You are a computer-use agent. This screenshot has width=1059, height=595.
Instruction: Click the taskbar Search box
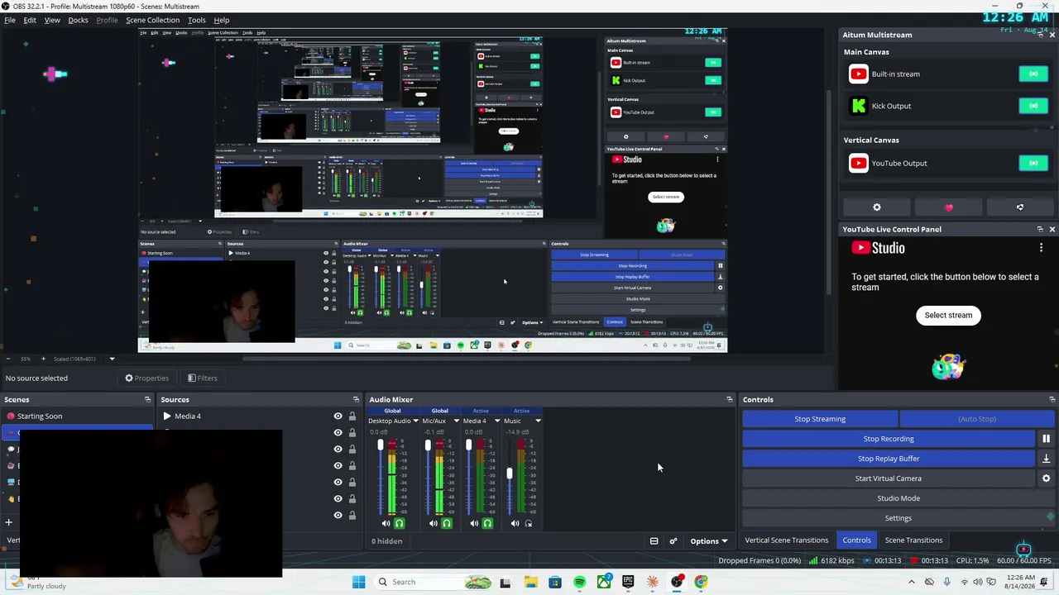click(435, 582)
